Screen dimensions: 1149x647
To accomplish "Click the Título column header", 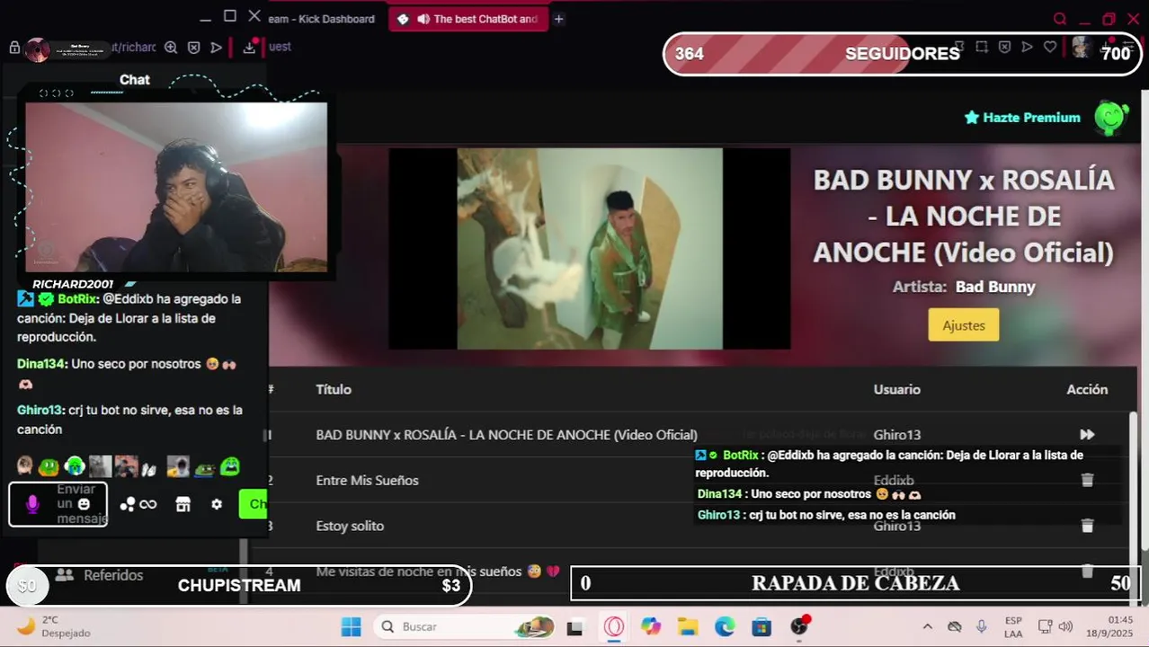I will pos(334,389).
